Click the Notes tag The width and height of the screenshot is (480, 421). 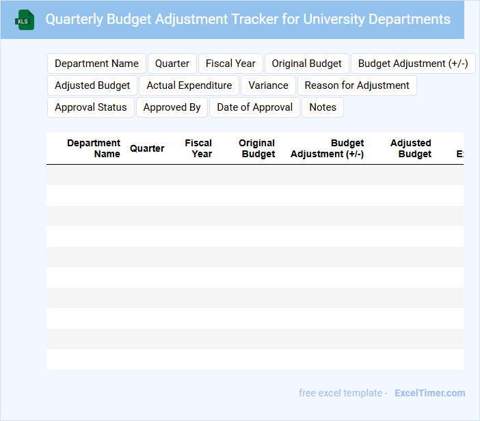(x=323, y=107)
